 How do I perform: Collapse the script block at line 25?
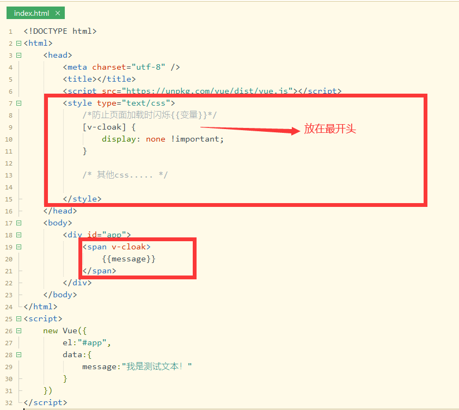coord(19,319)
